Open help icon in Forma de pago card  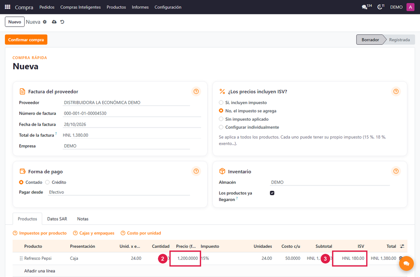point(196,171)
